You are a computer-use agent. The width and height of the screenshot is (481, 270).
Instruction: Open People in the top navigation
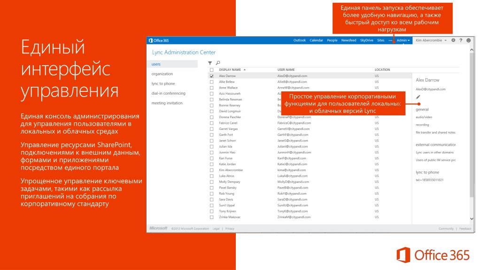(x=332, y=40)
